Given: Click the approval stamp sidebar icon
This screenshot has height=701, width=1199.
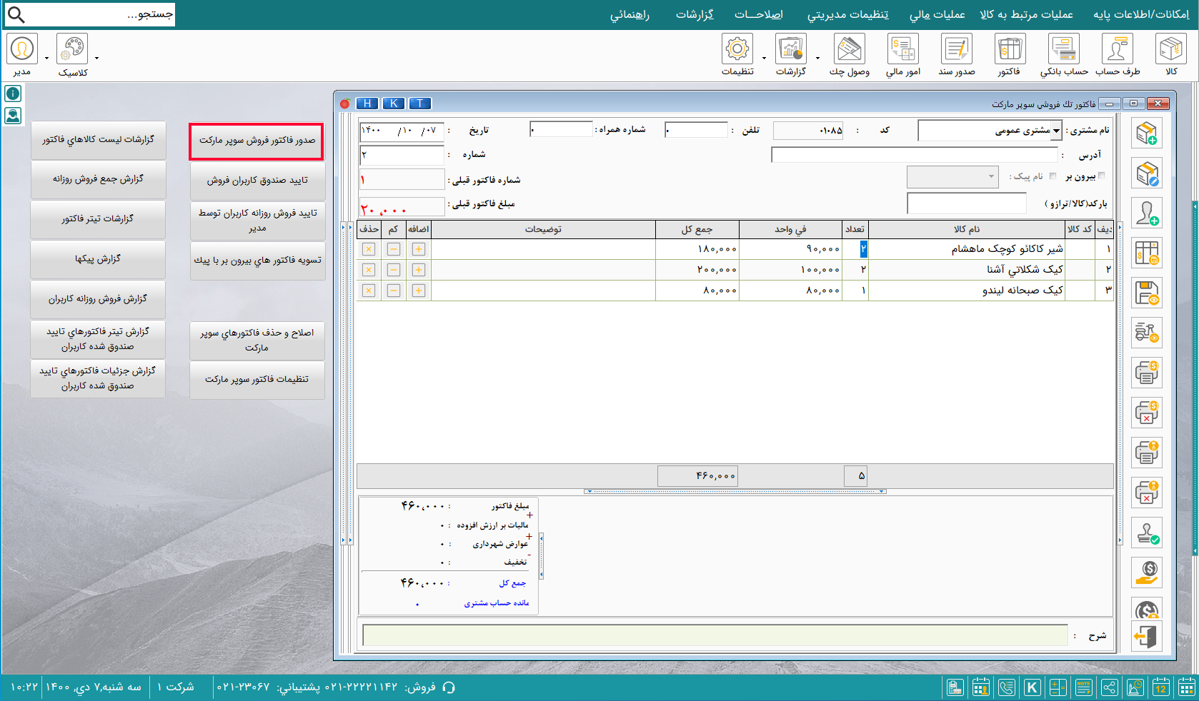Looking at the screenshot, I should click(1146, 533).
